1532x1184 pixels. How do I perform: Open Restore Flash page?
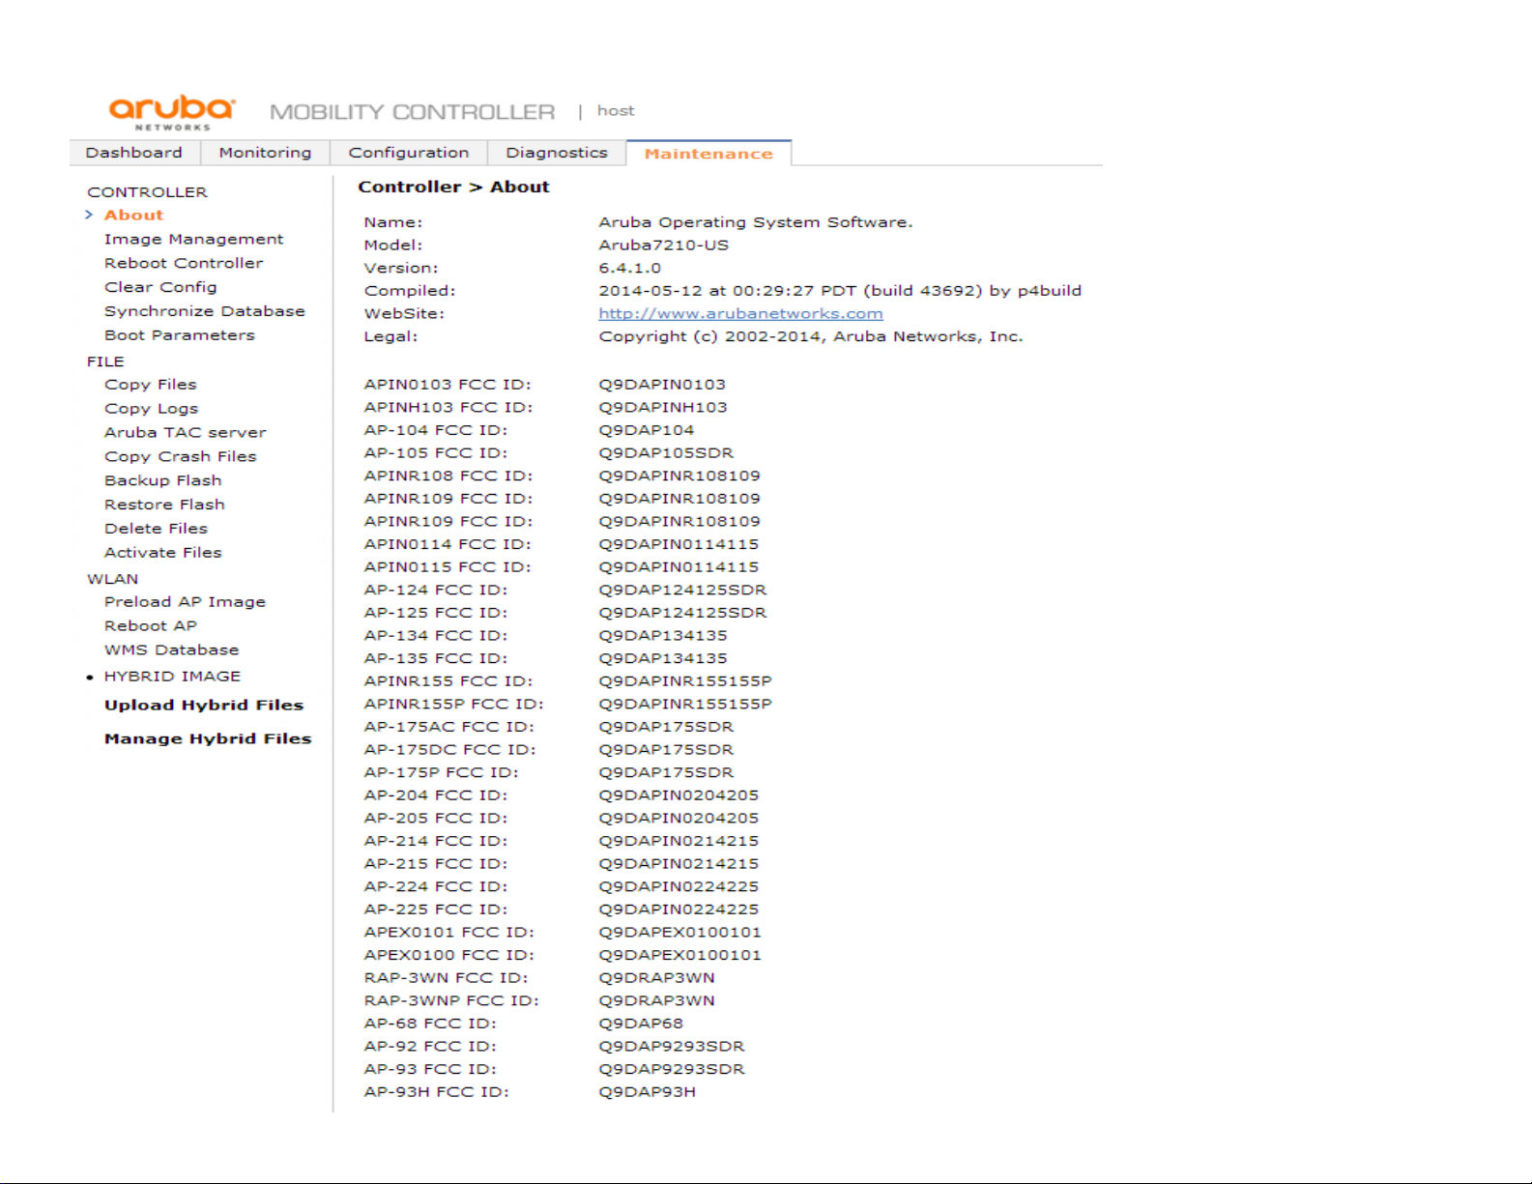164,505
